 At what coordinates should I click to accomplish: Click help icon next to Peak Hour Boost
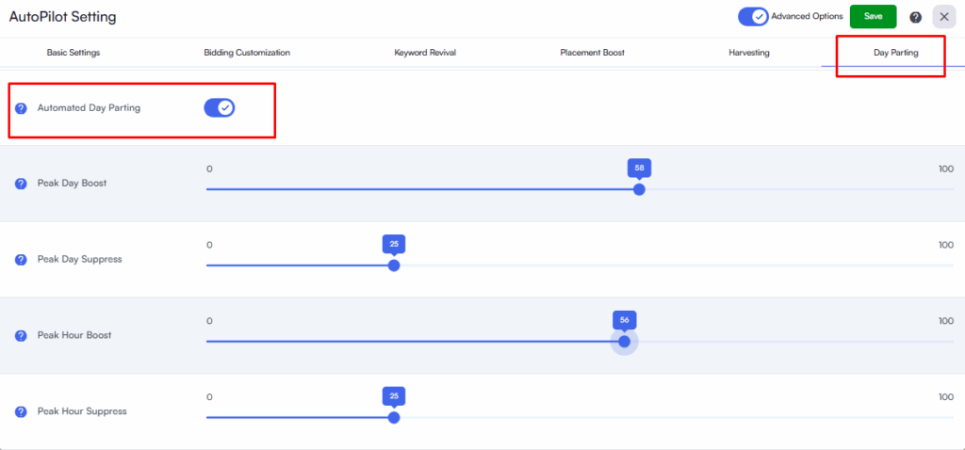click(x=21, y=336)
